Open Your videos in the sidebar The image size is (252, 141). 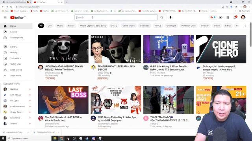16,58
